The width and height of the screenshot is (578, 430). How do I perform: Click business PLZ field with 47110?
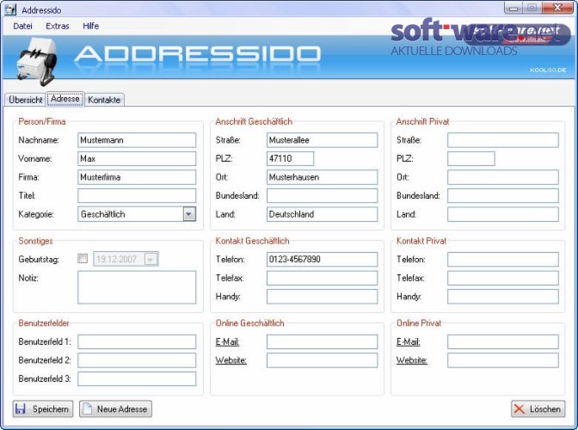coord(290,158)
